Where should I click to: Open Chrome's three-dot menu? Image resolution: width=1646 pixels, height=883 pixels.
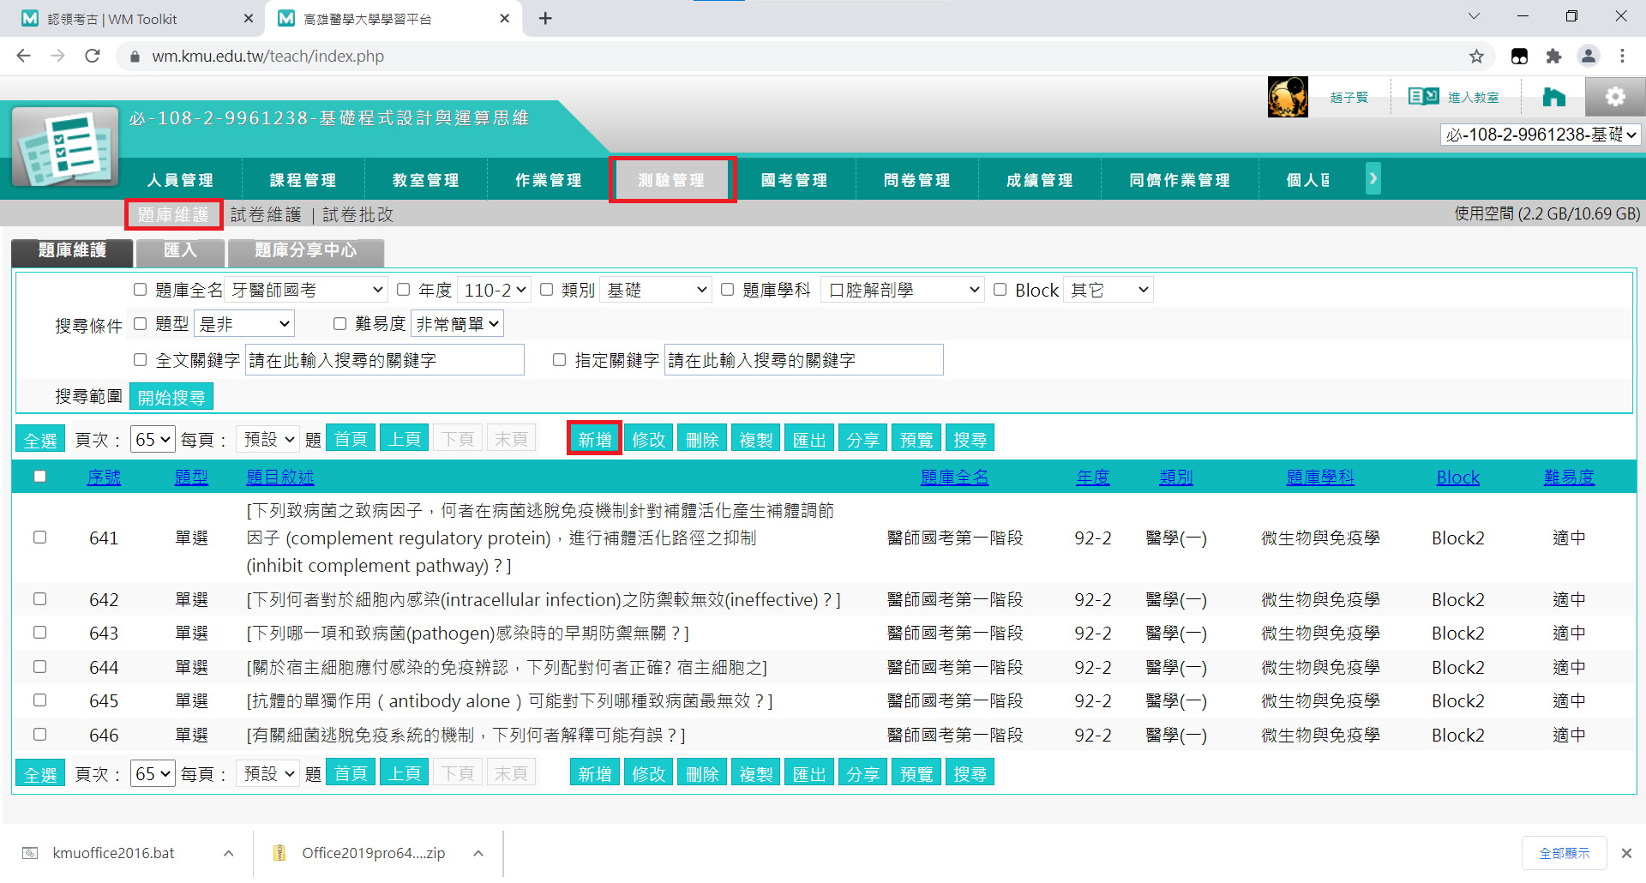pos(1622,57)
